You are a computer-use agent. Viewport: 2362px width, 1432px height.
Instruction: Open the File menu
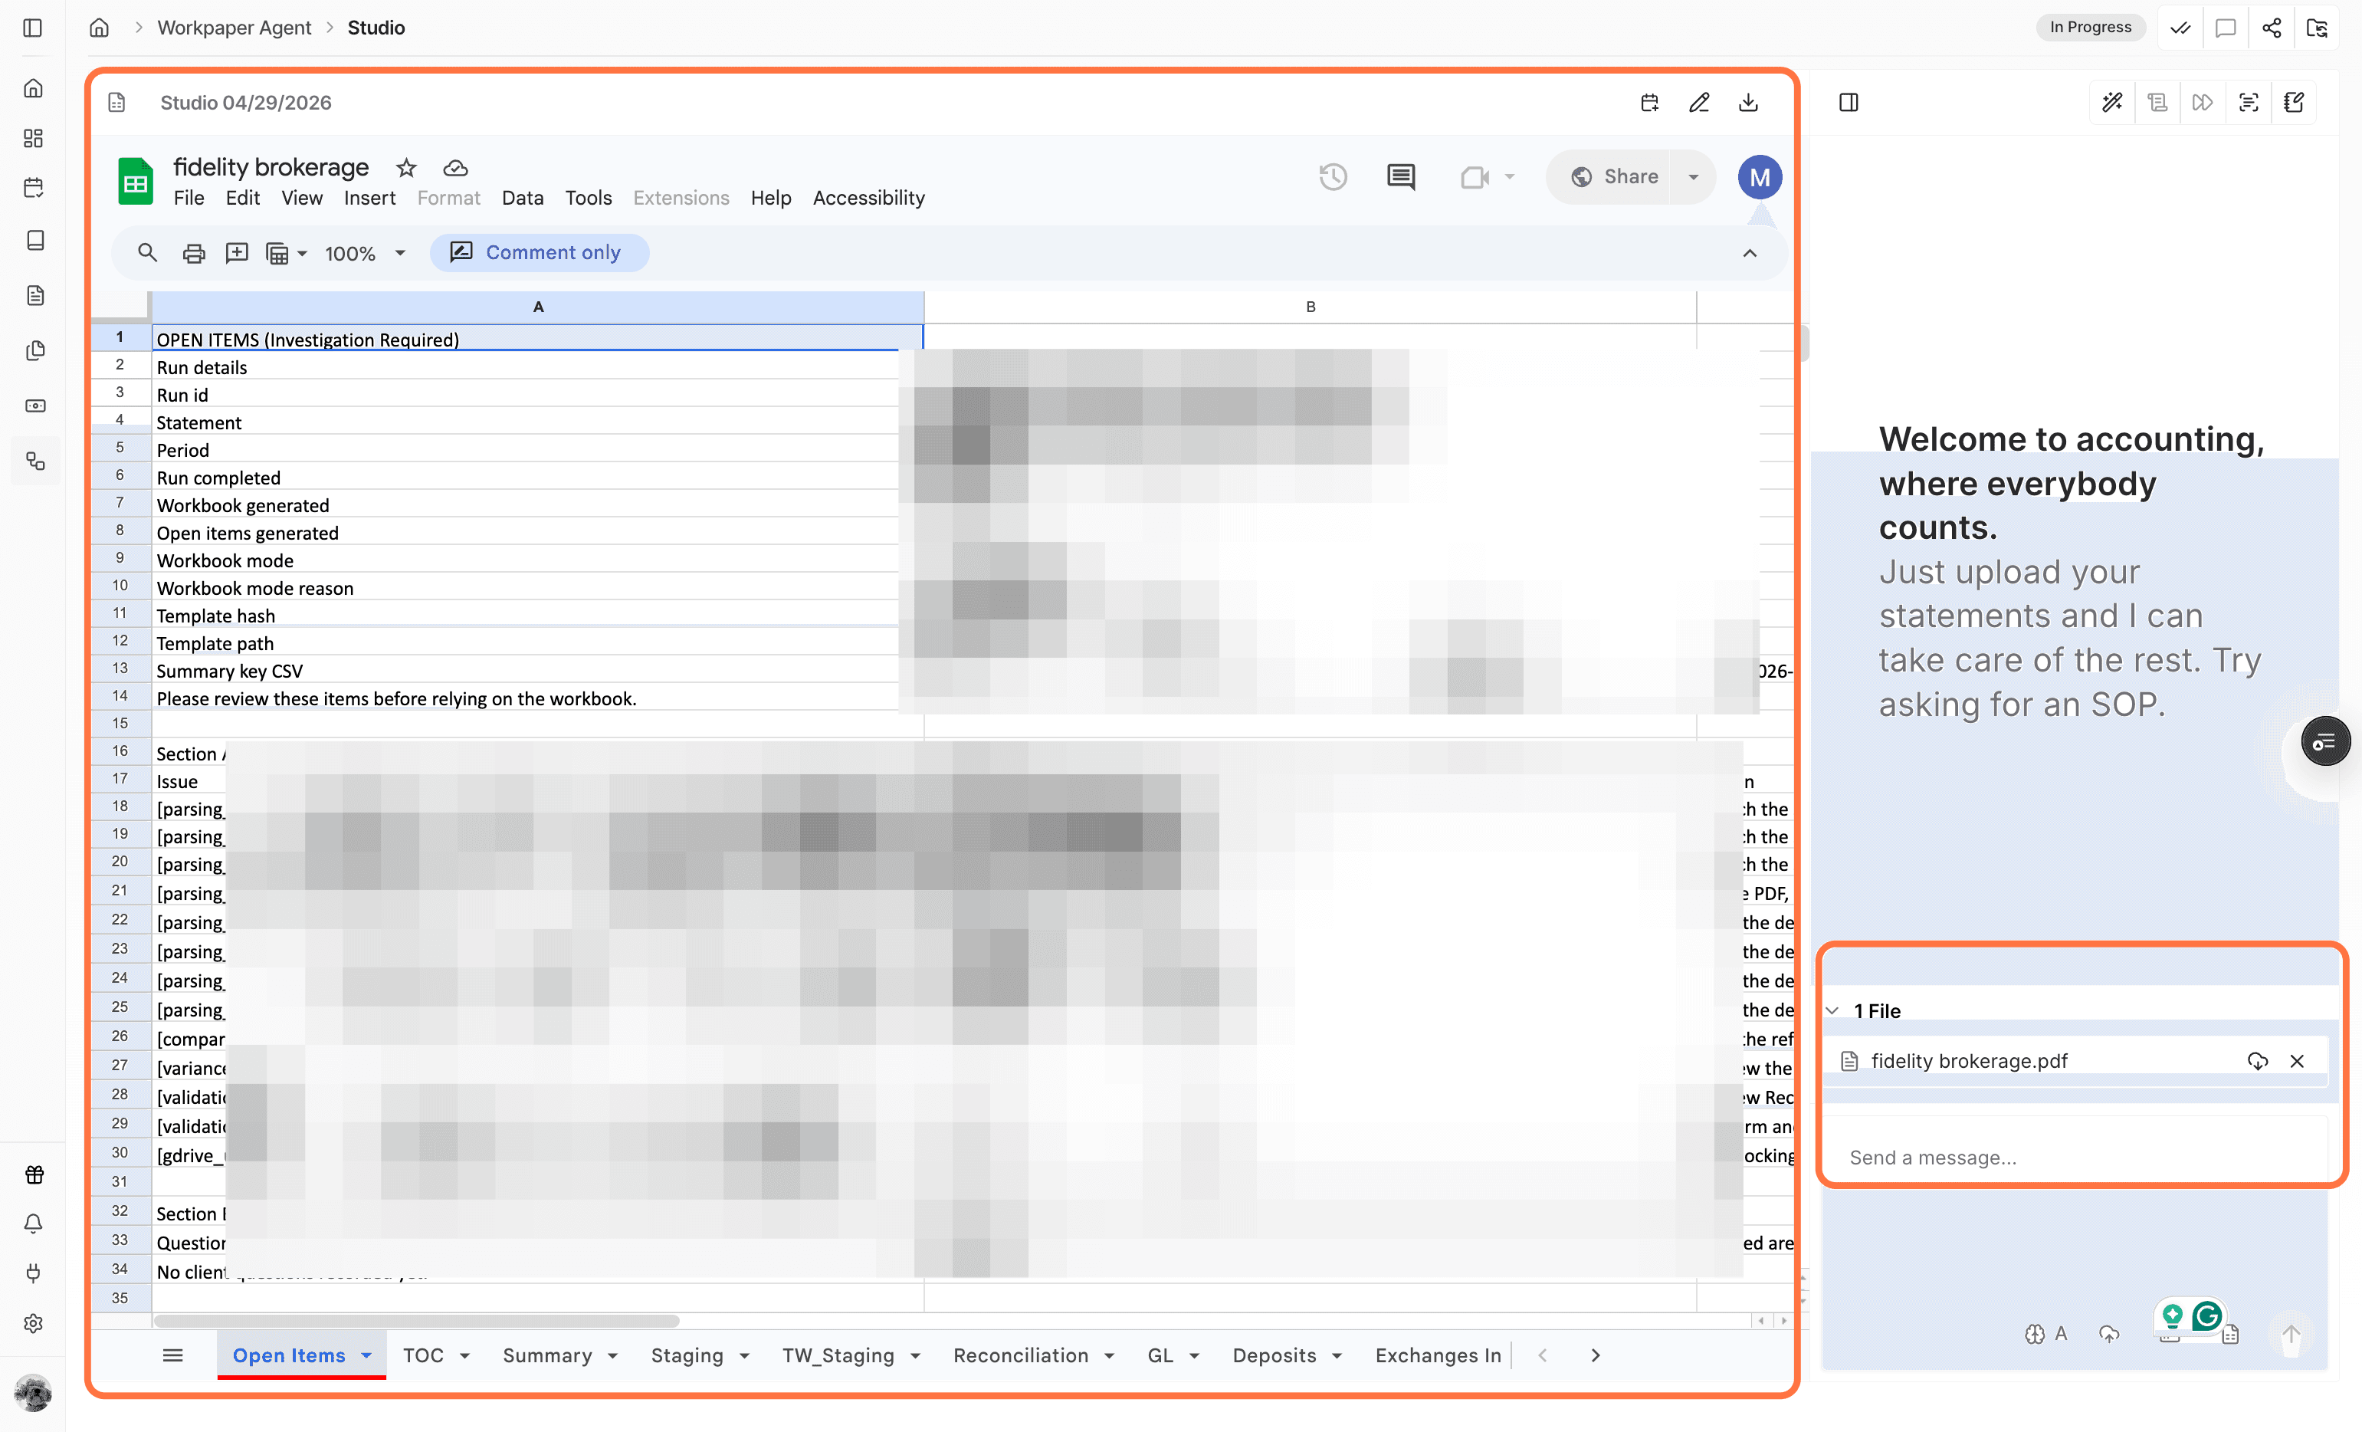pos(189,198)
